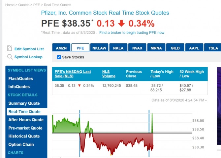The image size is (221, 158).
Task: Open Historical Quote page
Action: pos(24,136)
